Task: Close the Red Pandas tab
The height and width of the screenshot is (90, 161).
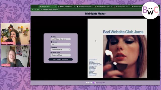Action: (74, 7)
